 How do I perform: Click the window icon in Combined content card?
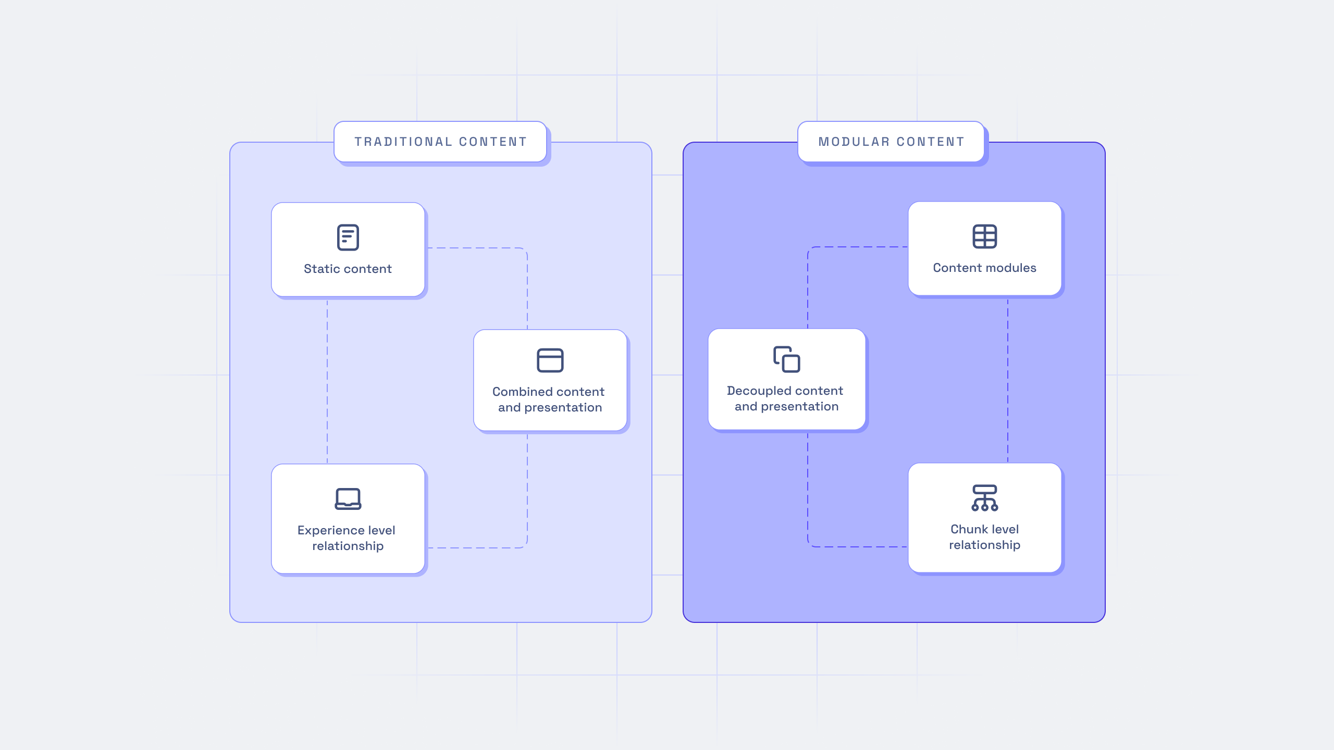pos(550,360)
